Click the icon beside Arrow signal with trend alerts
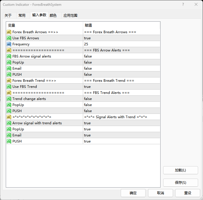203x200 pixels. tap(9, 123)
